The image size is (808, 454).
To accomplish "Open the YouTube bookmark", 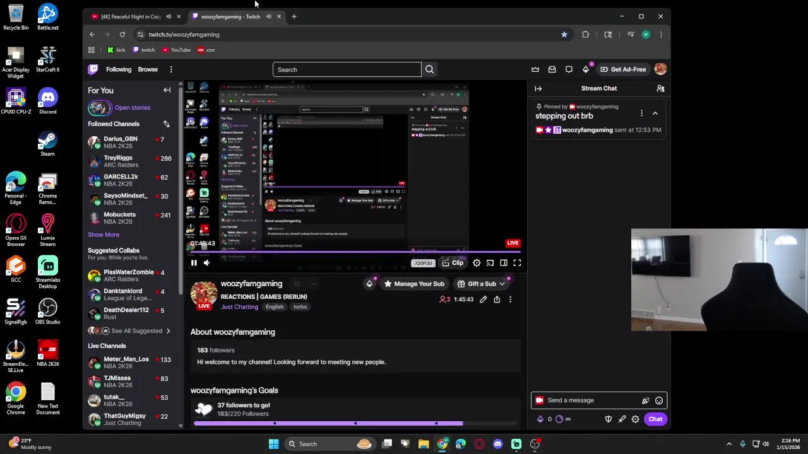I will [176, 50].
